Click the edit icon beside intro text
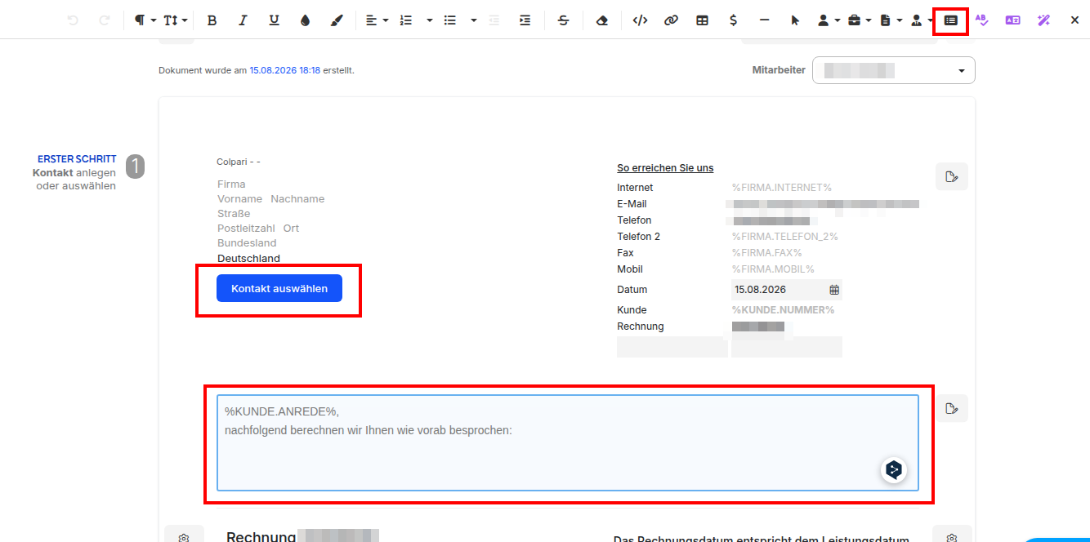This screenshot has width=1090, height=542. [x=952, y=408]
